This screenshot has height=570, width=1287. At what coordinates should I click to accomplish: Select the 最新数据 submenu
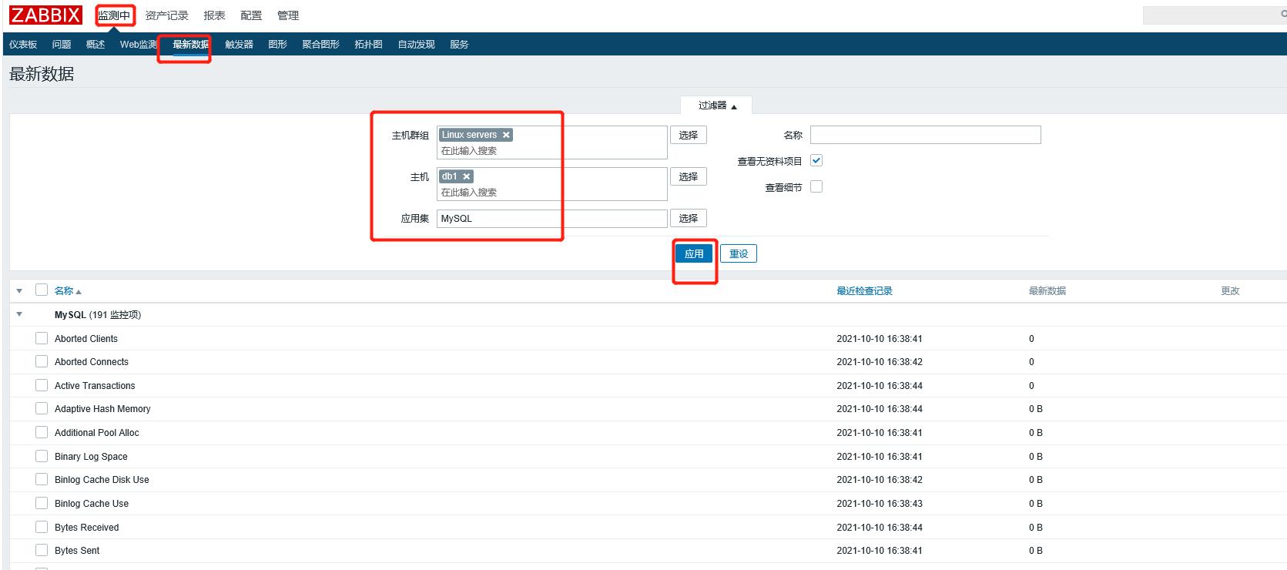pos(190,45)
